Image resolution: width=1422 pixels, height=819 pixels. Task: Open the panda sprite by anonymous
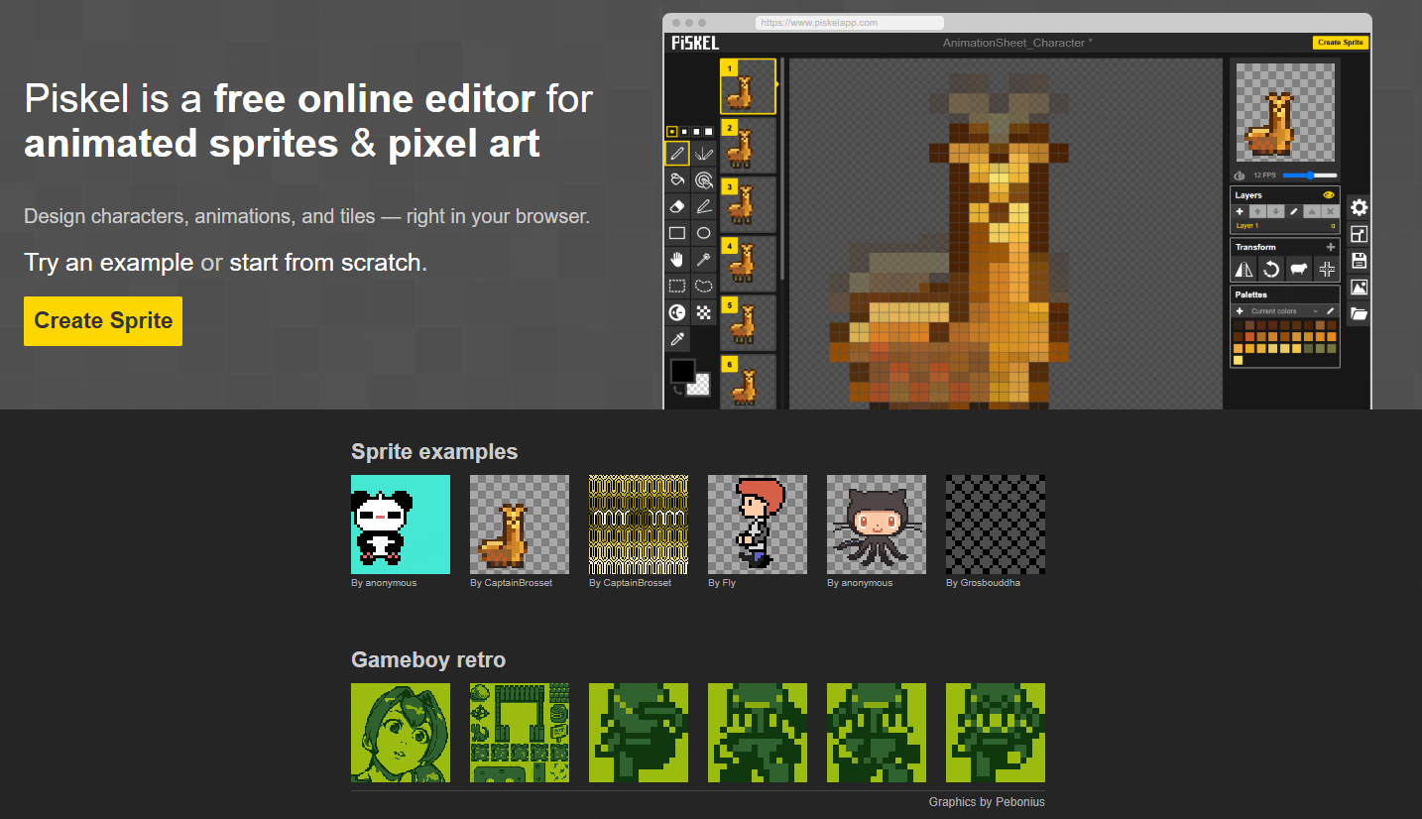(401, 525)
